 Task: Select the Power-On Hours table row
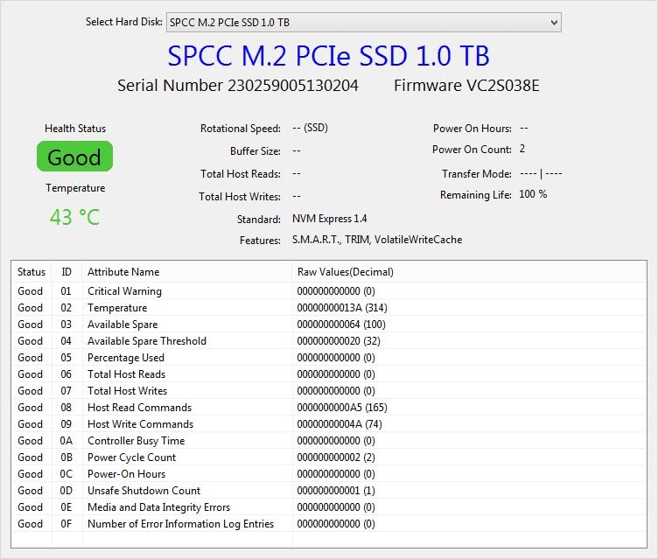tap(329, 474)
